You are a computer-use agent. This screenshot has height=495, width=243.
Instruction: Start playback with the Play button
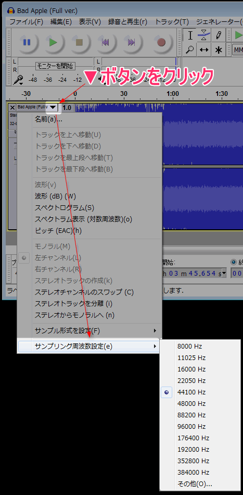tap(53, 42)
